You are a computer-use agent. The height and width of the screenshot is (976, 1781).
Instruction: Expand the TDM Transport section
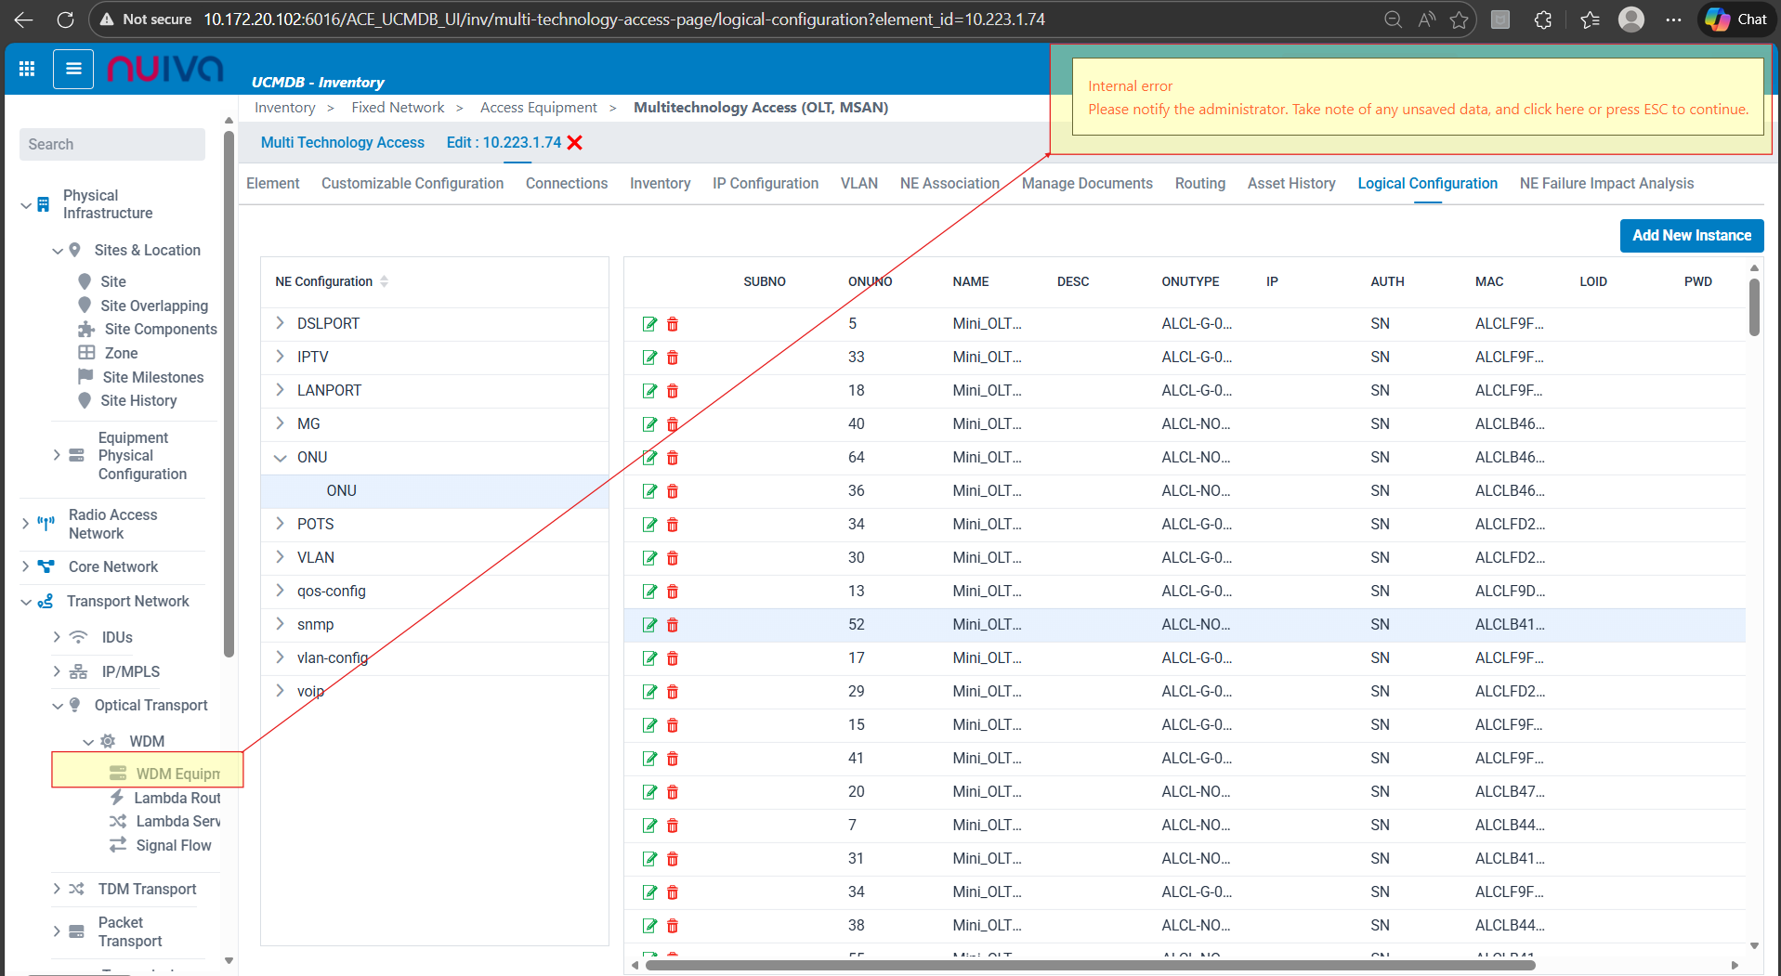point(57,889)
